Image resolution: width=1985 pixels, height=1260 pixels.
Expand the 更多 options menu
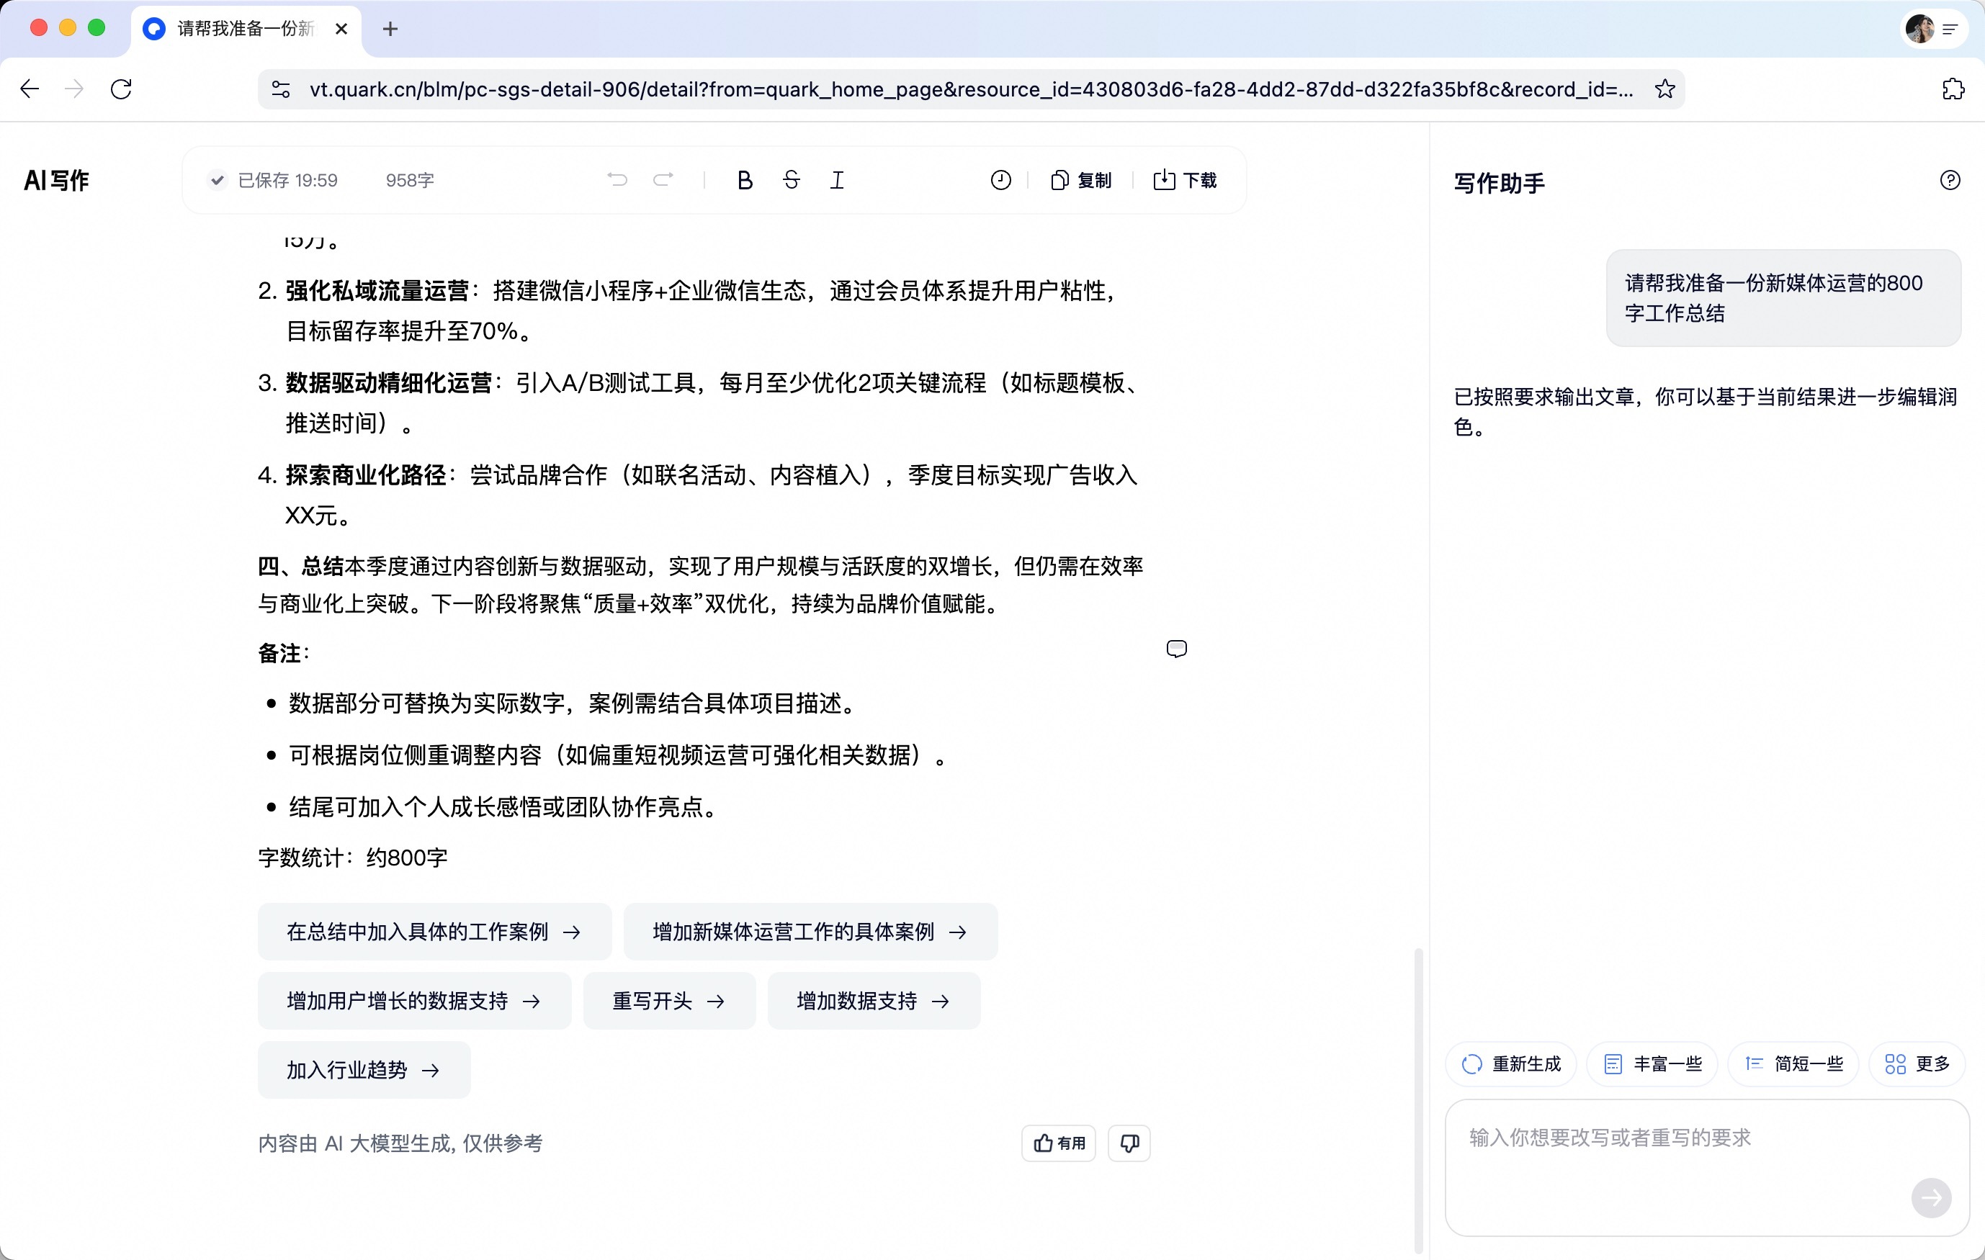[x=1917, y=1064]
